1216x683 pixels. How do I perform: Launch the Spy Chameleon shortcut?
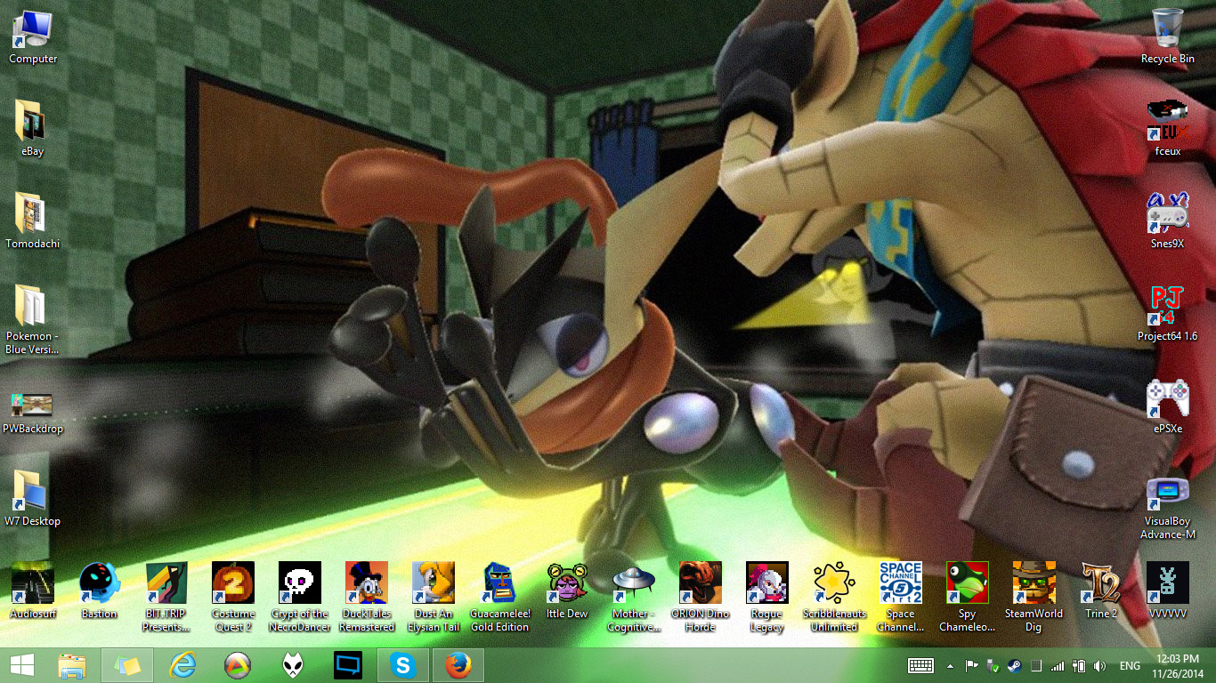pos(968,597)
